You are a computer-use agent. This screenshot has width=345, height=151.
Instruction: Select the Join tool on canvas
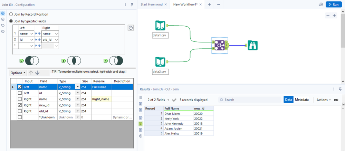(x=219, y=45)
